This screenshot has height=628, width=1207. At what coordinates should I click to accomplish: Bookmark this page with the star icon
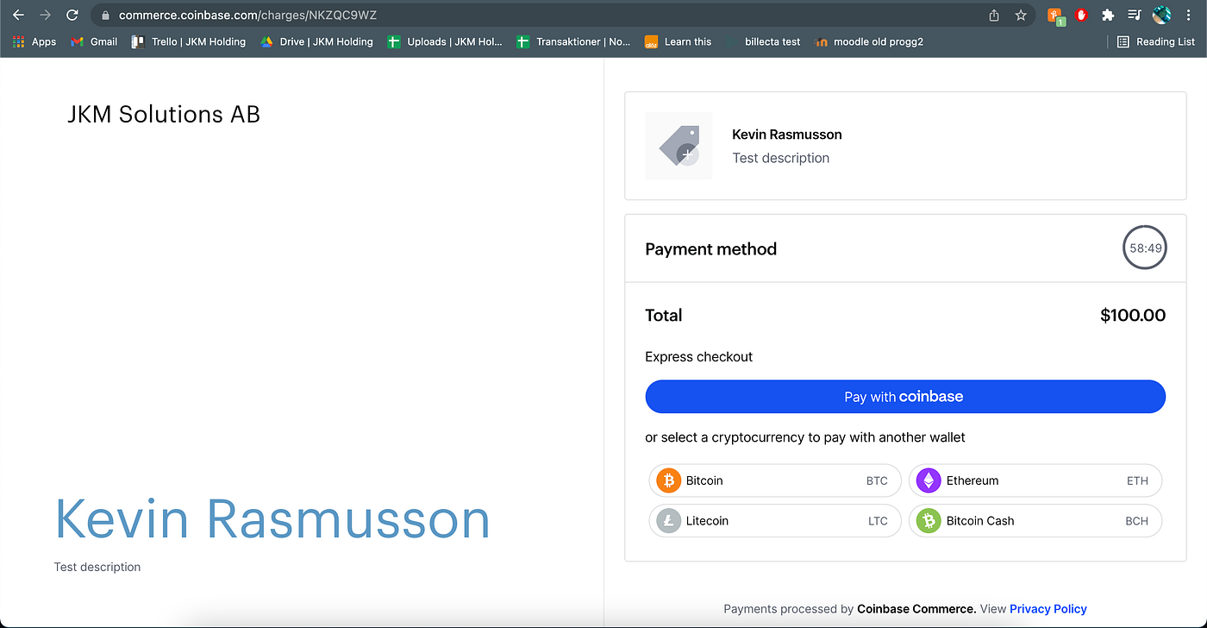tap(1021, 16)
